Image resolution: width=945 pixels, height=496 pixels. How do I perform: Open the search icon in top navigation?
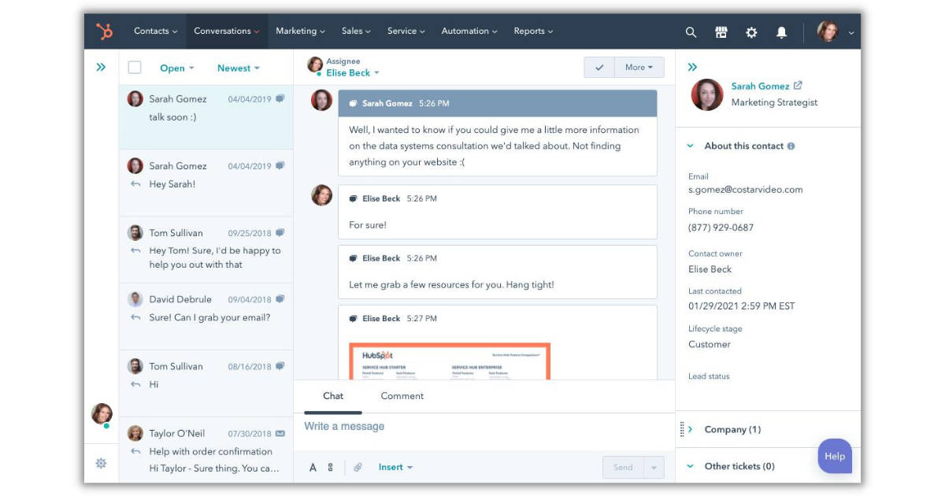click(x=691, y=32)
